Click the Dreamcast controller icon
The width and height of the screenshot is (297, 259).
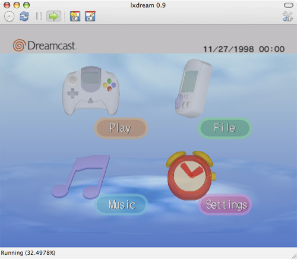[x=91, y=91]
